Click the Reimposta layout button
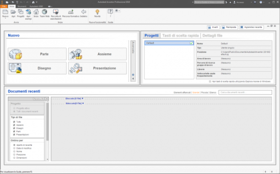Image resolution: width=280 pixels, height=174 pixels. coord(229,27)
